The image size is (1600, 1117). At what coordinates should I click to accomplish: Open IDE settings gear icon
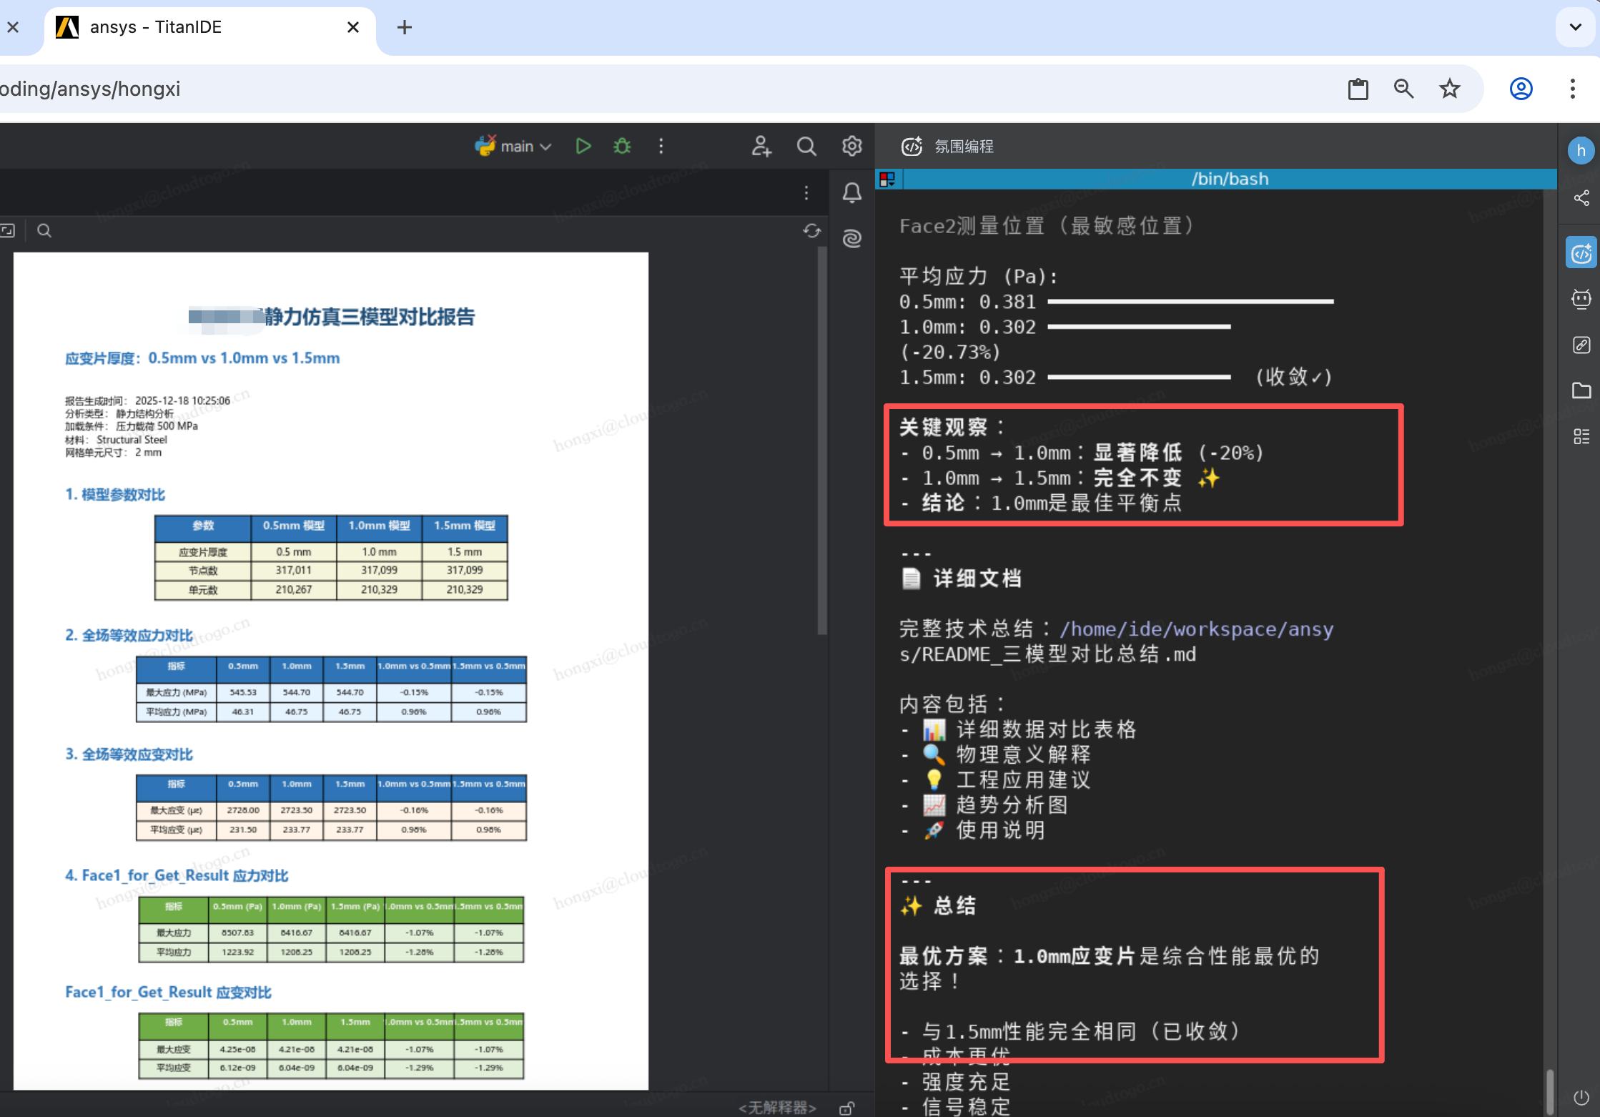click(851, 147)
